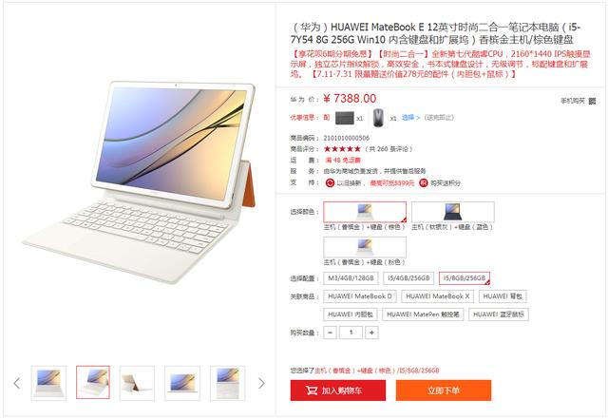Open related product HUAWEI MateBook D
The width and height of the screenshot is (608, 419).
pos(360,296)
